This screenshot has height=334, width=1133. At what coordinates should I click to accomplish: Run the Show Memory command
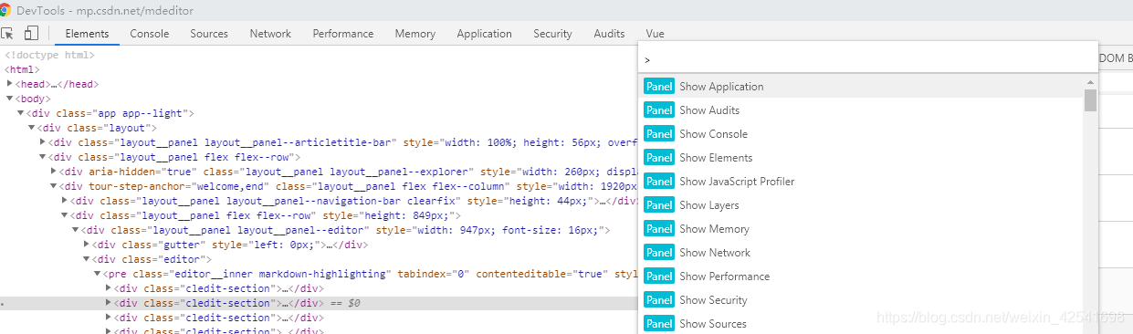861,229
